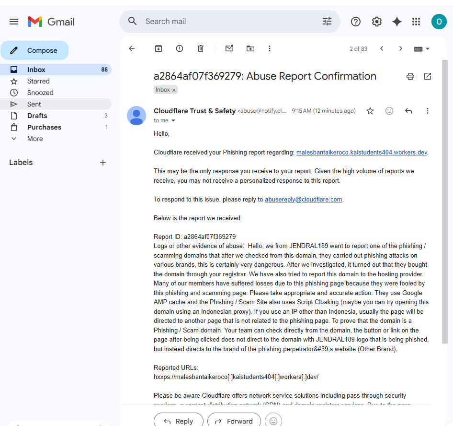
Task: Open malesbantaikeroco.kaistudents404.workers.dev link
Action: pyautogui.click(x=362, y=153)
